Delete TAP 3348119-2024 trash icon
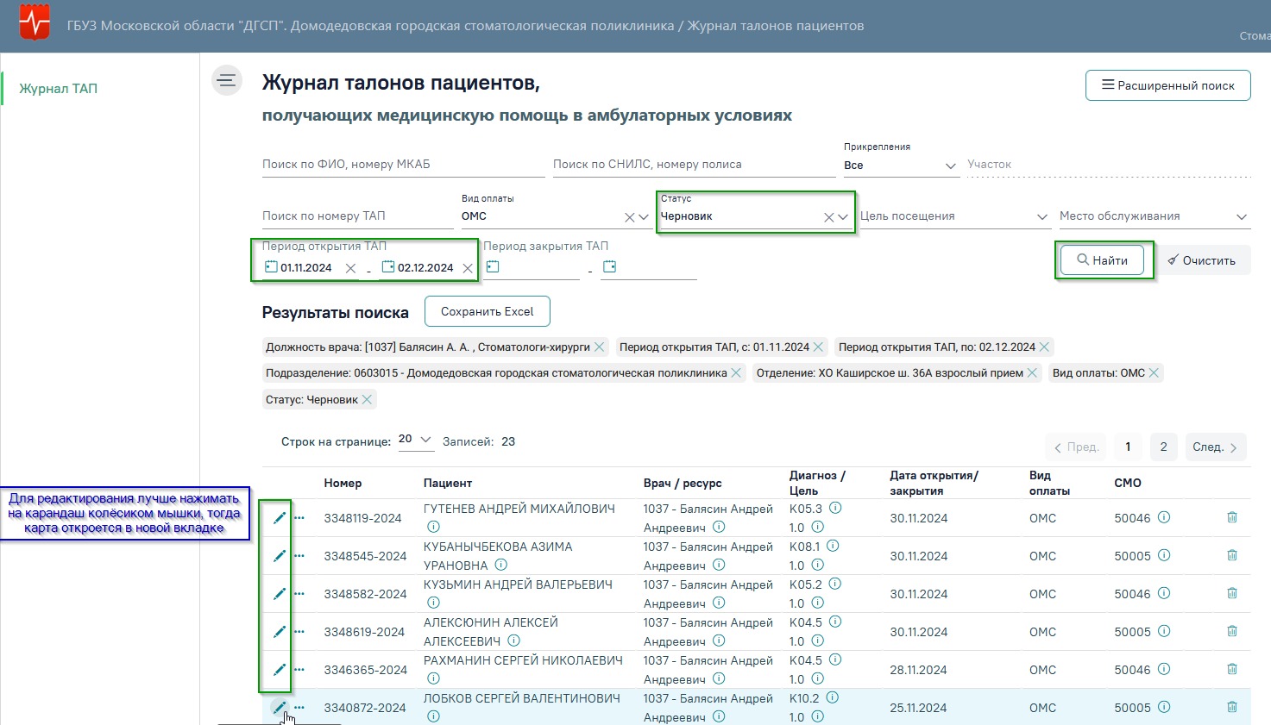The height and width of the screenshot is (725, 1271). 1232,517
